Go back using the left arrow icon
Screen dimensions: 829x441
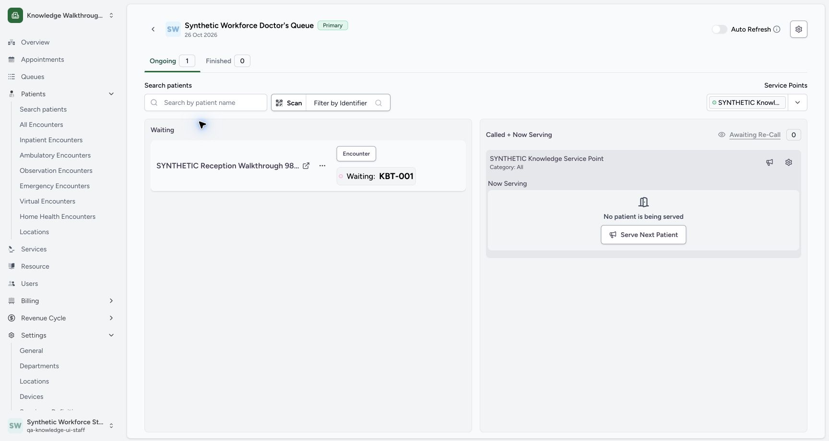tap(153, 29)
